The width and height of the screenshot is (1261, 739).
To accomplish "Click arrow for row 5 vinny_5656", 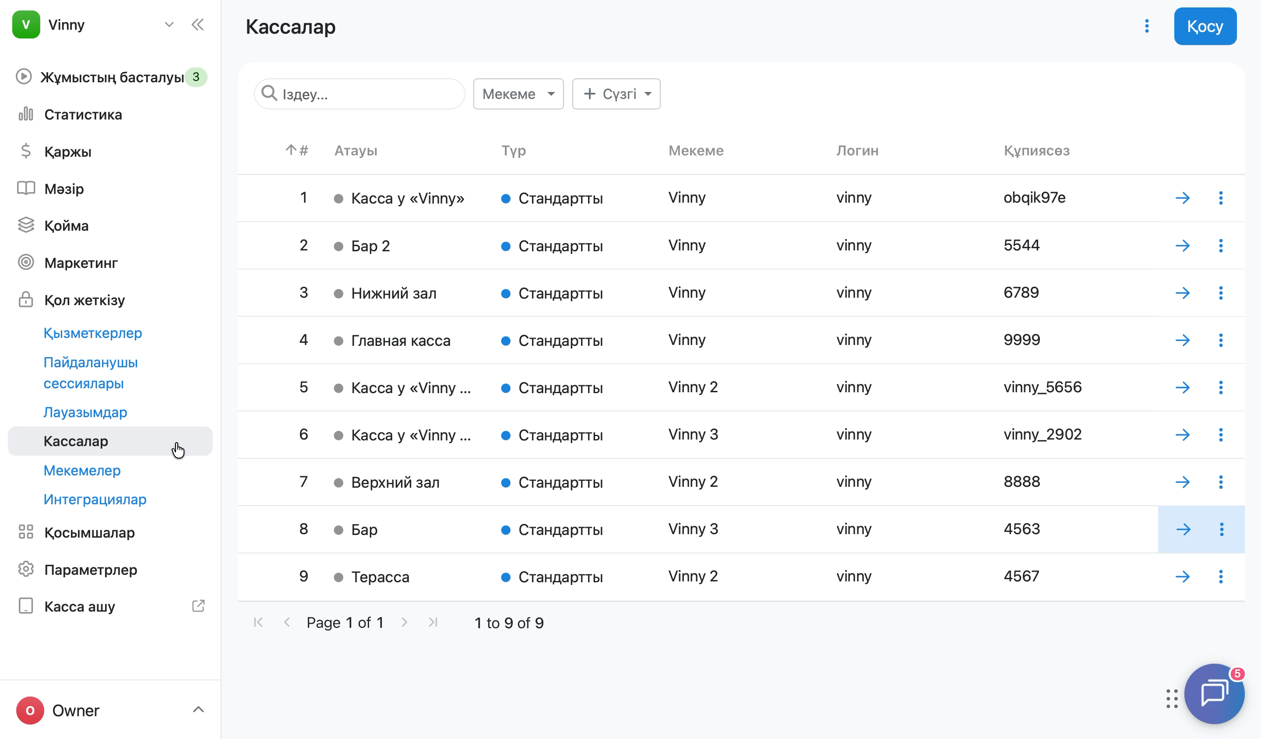I will [x=1183, y=387].
